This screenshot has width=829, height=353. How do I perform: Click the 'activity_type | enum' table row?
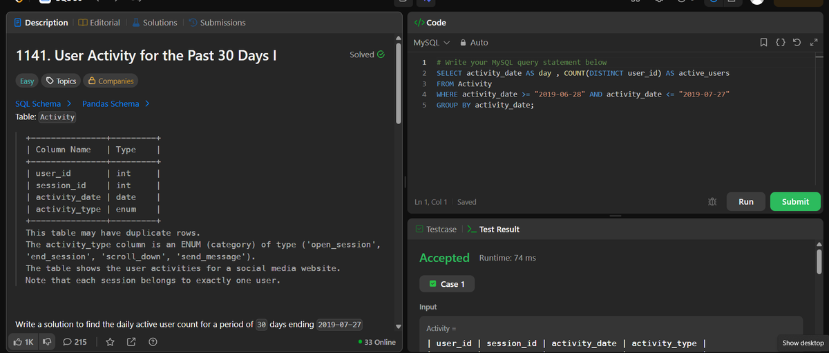pos(93,209)
